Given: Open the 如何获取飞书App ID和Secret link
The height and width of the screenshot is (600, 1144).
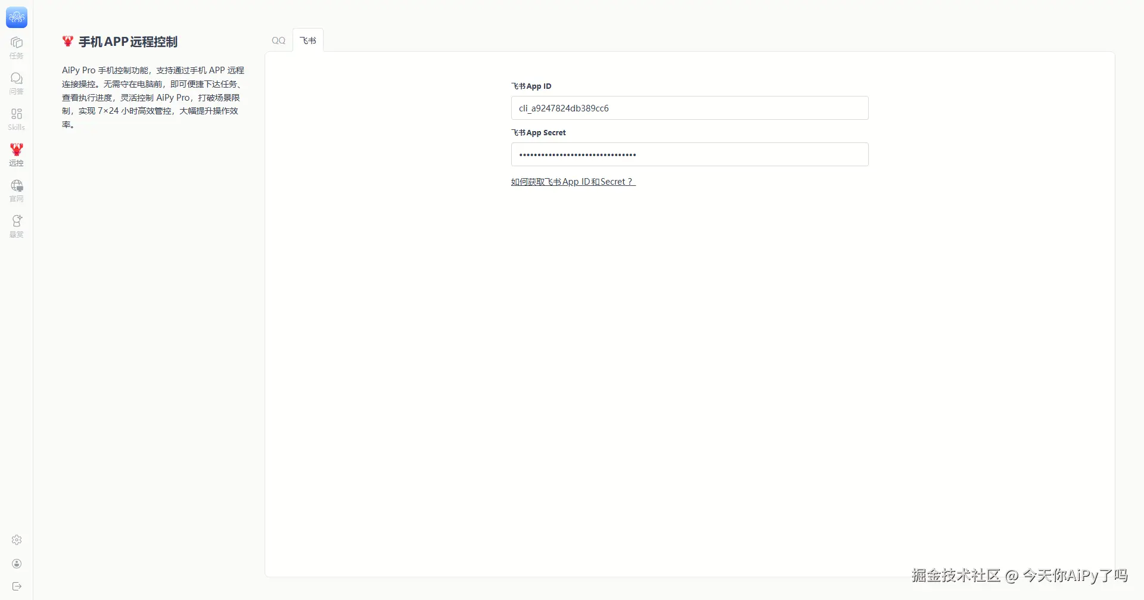Looking at the screenshot, I should [573, 182].
